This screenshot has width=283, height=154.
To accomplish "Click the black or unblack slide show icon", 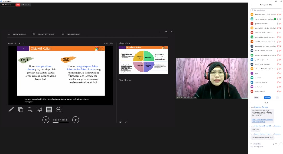I will [40, 110].
